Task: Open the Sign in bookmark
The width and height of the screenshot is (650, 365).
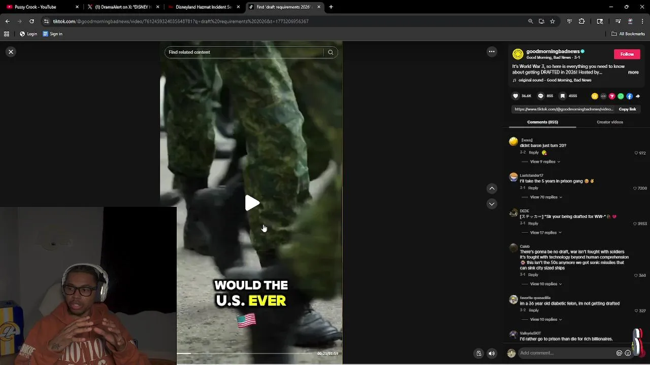Action: click(x=52, y=34)
